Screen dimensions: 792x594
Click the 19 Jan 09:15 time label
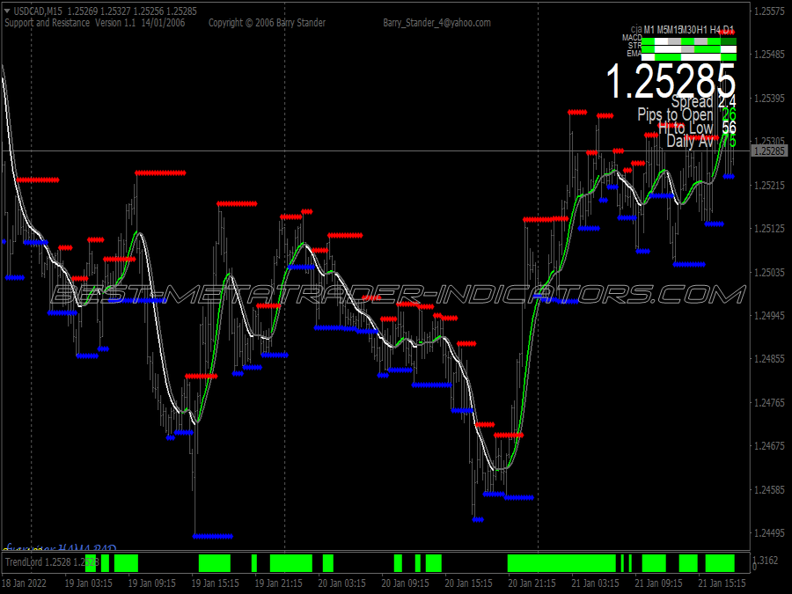[x=151, y=583]
